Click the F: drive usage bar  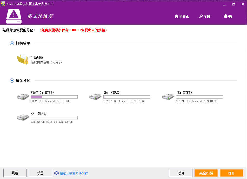pos(54,118)
